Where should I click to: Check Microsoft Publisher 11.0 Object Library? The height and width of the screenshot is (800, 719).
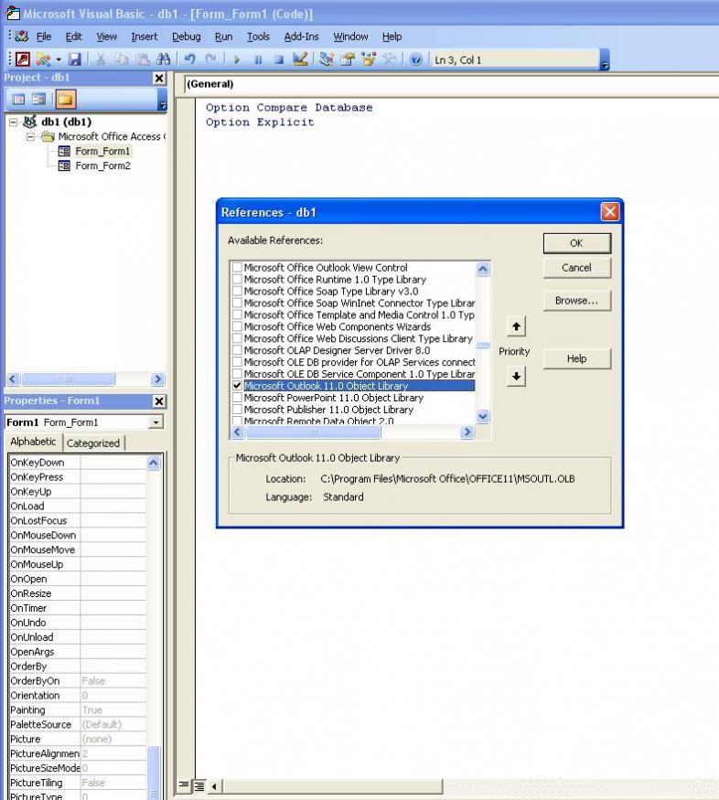[x=237, y=410]
